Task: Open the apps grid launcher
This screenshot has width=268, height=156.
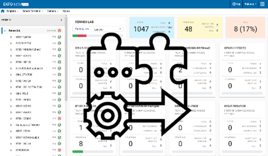Action: click(262, 4)
